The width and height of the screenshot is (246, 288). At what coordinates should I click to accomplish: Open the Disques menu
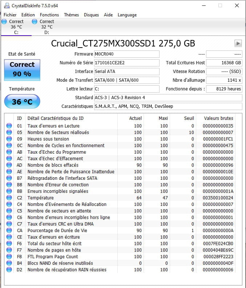91,15
